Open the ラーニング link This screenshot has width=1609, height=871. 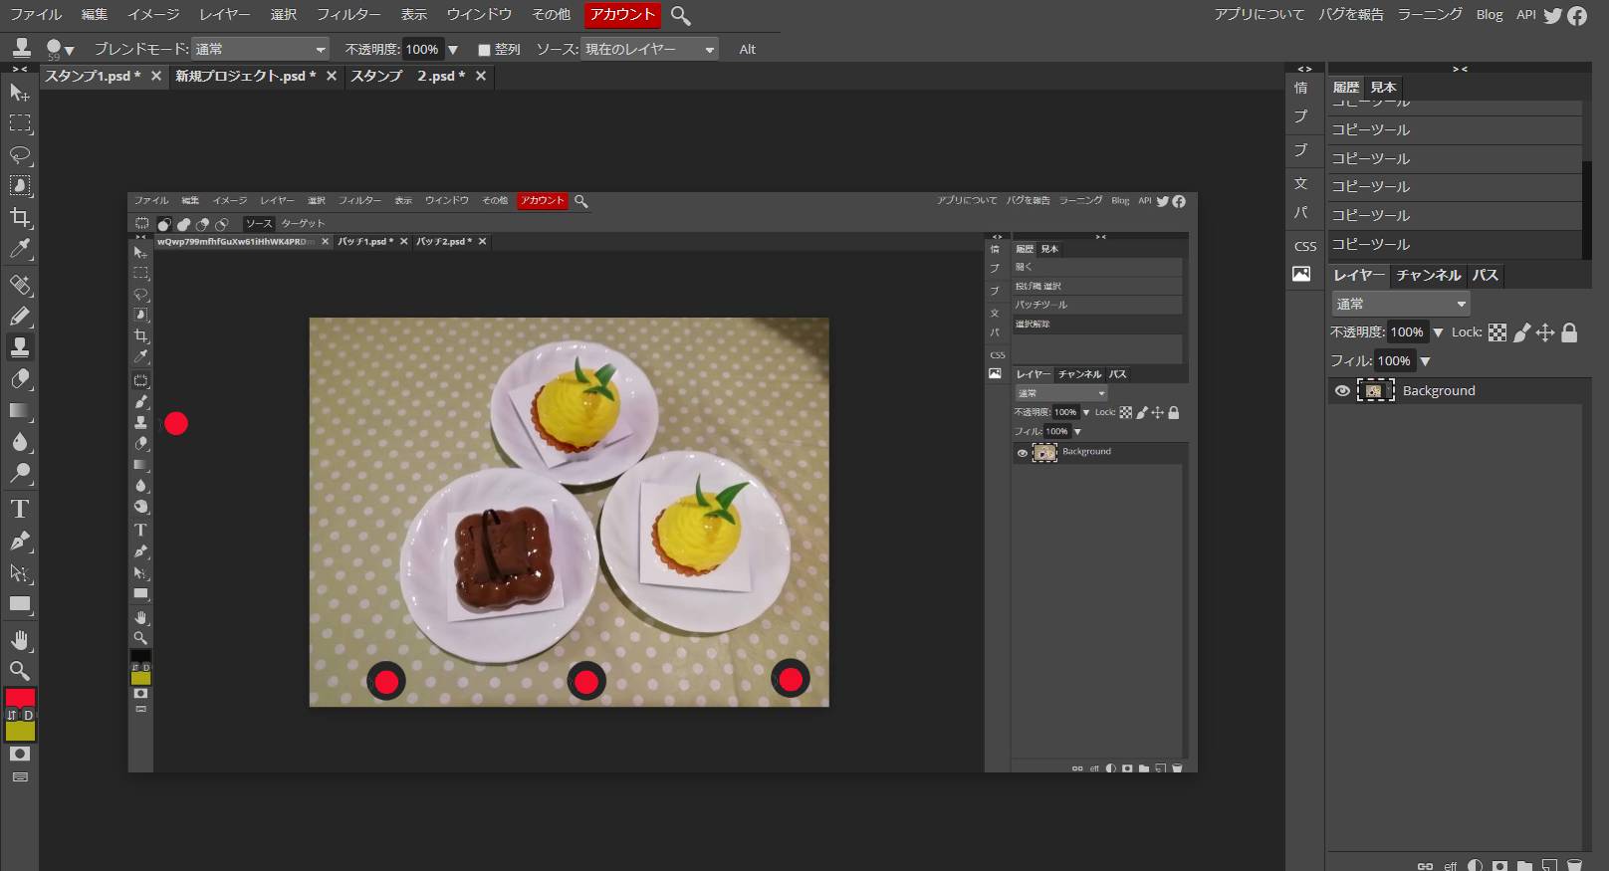tap(1430, 14)
